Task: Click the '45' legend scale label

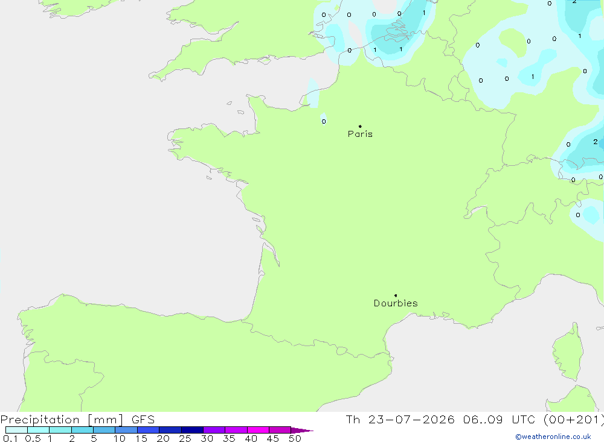Action: pyautogui.click(x=273, y=438)
